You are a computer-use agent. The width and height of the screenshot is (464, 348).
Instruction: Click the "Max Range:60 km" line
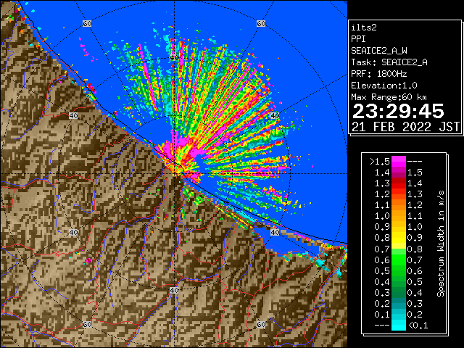click(389, 97)
